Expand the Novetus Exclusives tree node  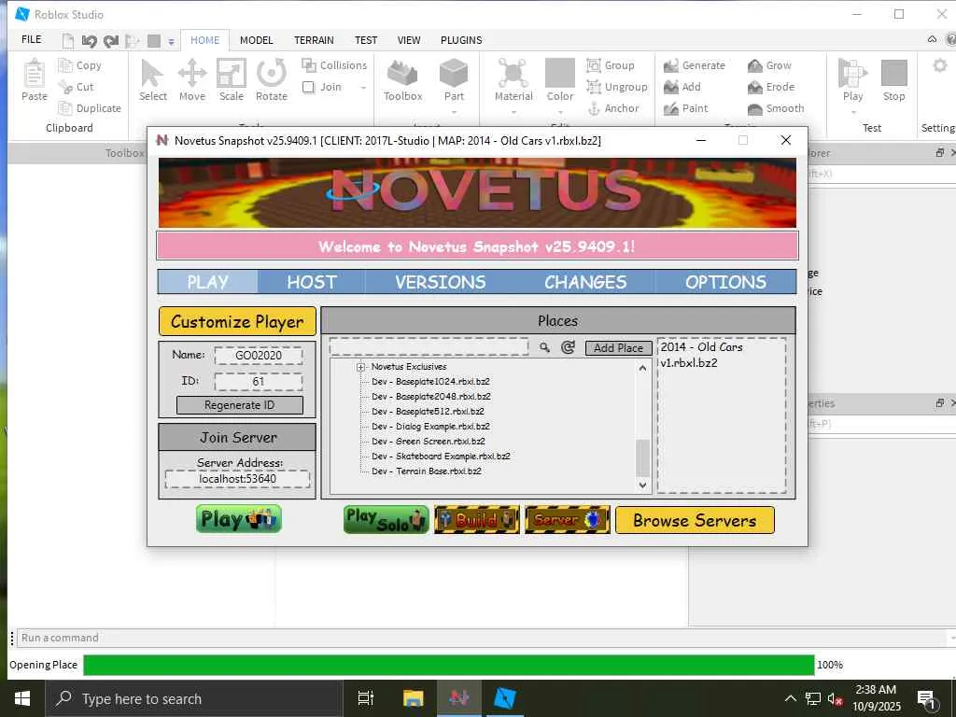pos(360,366)
